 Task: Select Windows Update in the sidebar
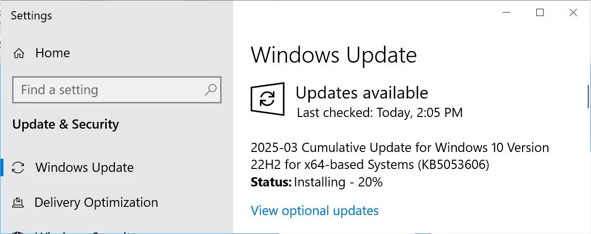coord(84,167)
